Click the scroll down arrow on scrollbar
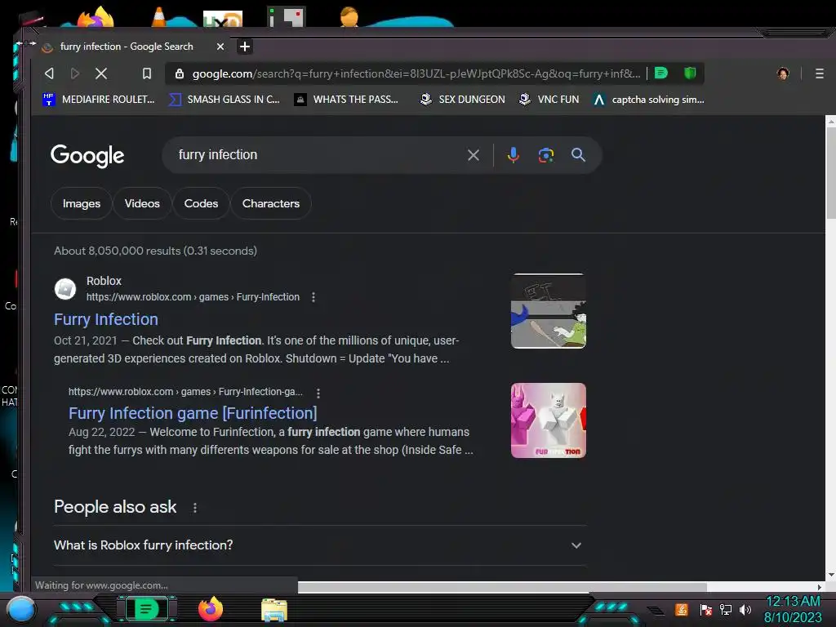The height and width of the screenshot is (627, 836). click(x=830, y=576)
